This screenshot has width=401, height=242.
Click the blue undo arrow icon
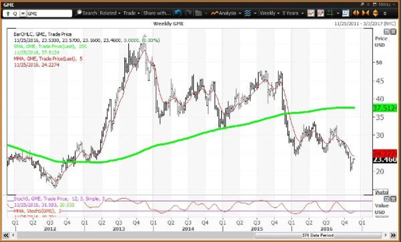[x=178, y=13]
